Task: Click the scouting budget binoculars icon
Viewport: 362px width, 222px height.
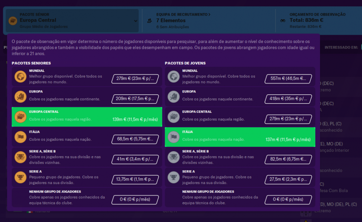Action: click(x=283, y=21)
